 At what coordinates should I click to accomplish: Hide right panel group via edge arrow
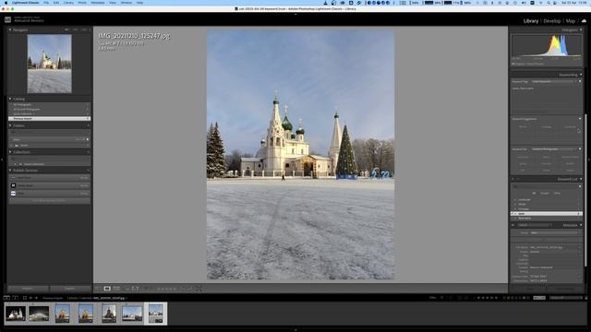tap(589, 160)
